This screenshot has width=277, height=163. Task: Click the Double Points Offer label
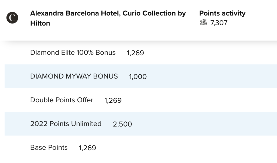(x=62, y=100)
